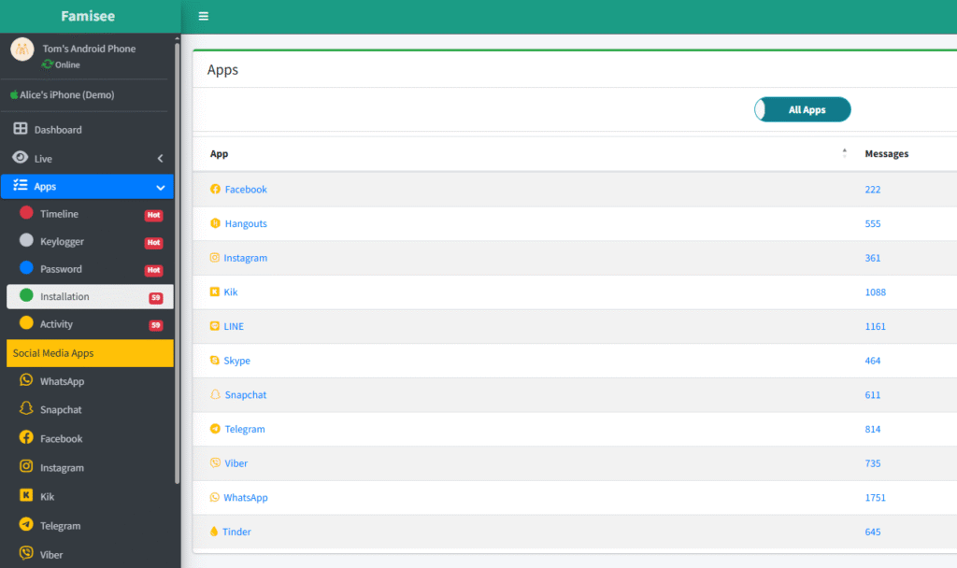
Task: Click Snapchat message count 611
Action: click(x=873, y=395)
